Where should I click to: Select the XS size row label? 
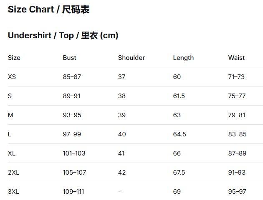coord(12,77)
